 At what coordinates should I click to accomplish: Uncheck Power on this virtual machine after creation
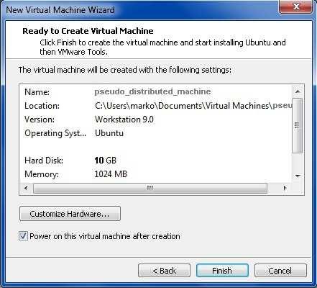23,236
